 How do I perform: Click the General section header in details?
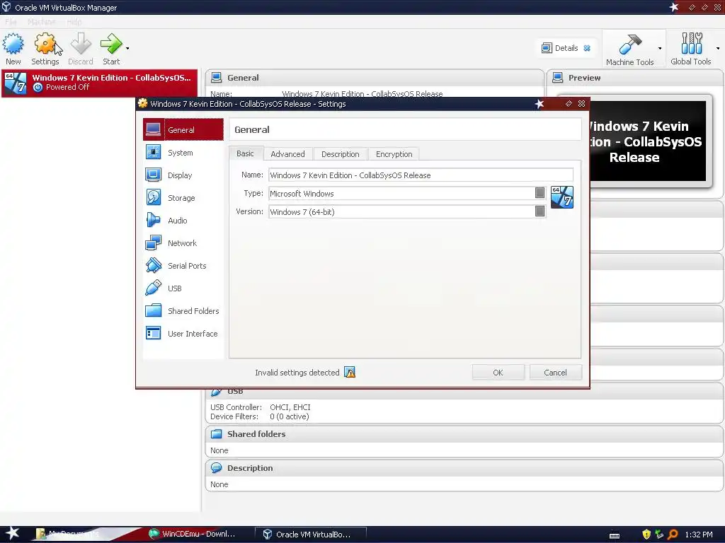coord(375,78)
